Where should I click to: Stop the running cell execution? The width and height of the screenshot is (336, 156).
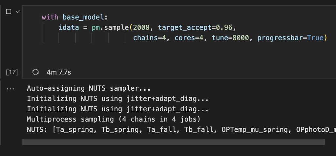coord(9,11)
